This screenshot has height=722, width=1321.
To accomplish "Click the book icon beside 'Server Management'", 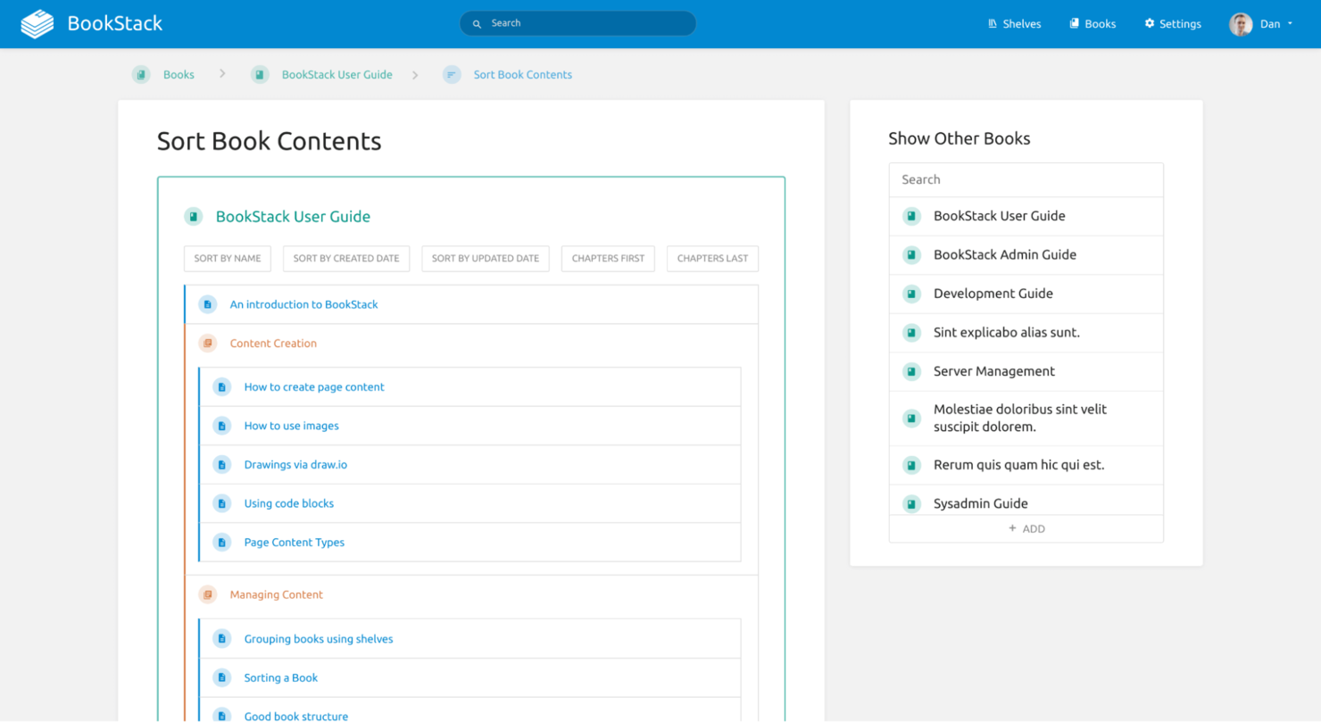I will click(911, 371).
